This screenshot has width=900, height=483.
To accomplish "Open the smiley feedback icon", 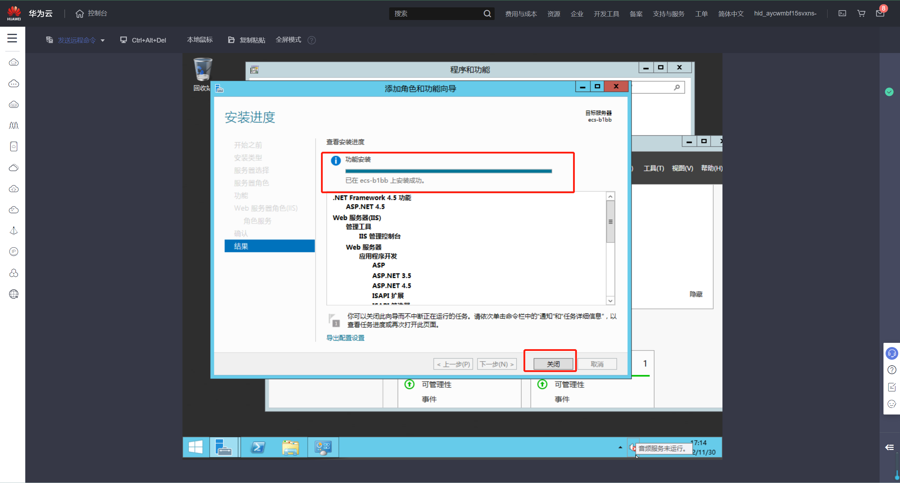I will 892,404.
